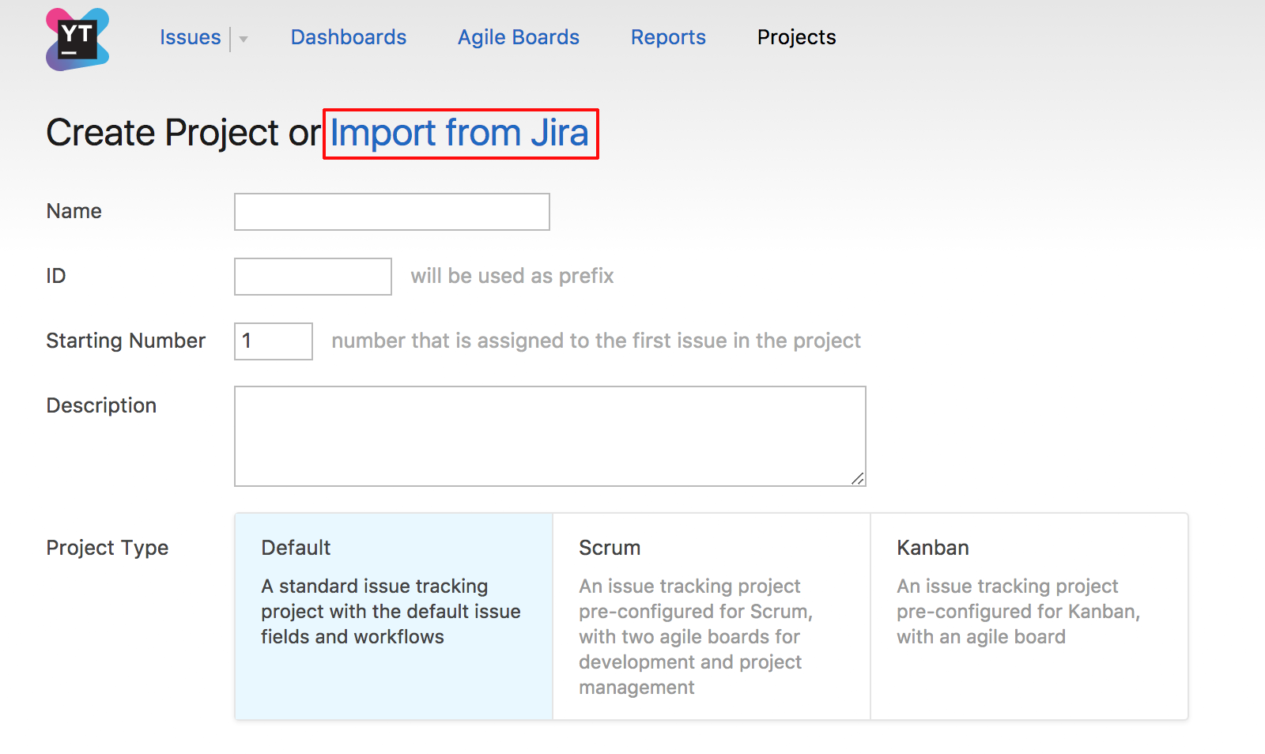Focus the project Name field
Viewport: 1265px width, 754px height.
392,212
